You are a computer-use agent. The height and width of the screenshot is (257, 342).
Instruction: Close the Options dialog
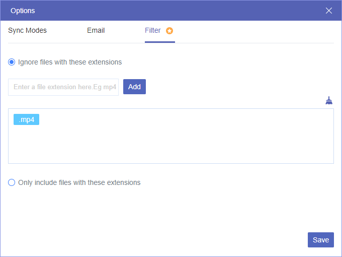pyautogui.click(x=329, y=11)
